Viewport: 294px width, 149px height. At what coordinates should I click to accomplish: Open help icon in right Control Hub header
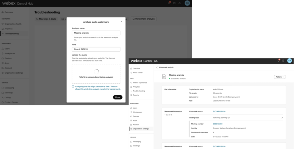(x=283, y=61)
